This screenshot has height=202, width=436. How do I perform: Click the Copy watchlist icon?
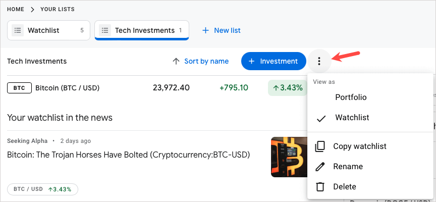point(320,146)
